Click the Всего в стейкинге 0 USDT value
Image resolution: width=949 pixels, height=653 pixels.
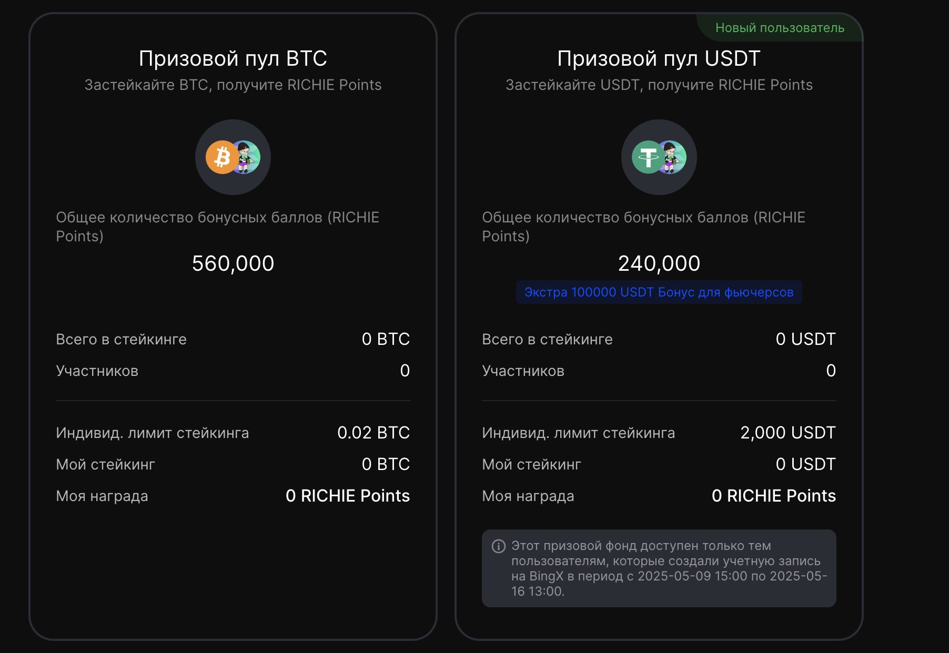[806, 339]
